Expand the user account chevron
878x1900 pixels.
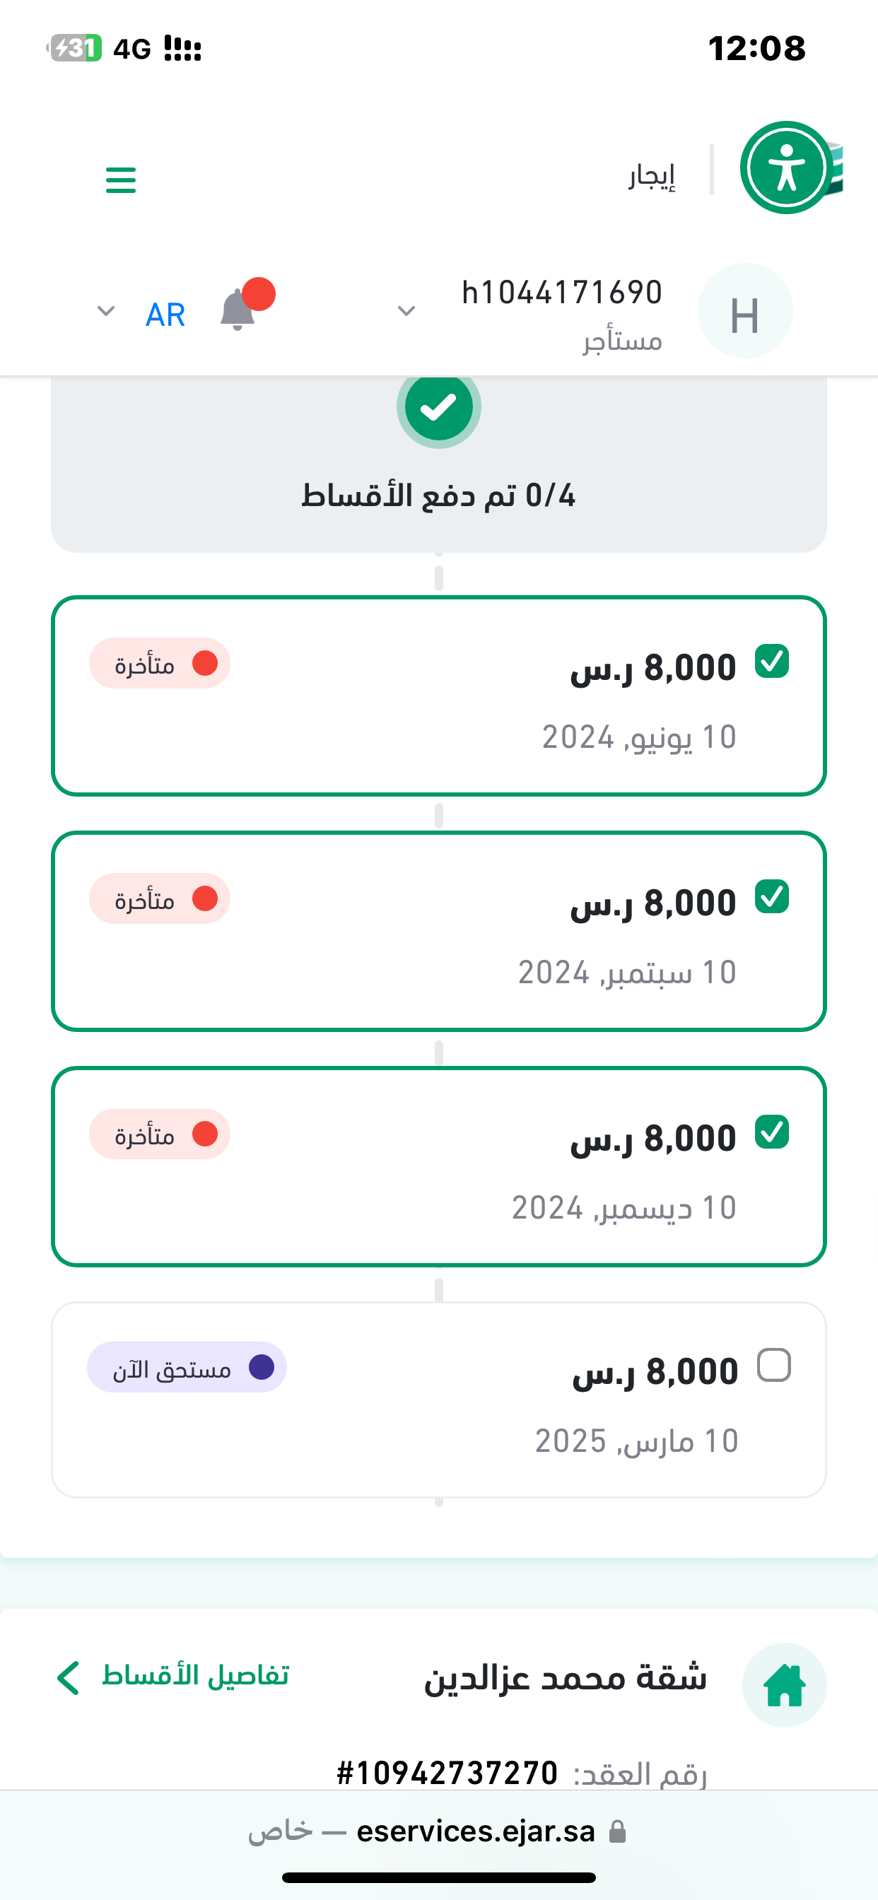pyautogui.click(x=406, y=311)
